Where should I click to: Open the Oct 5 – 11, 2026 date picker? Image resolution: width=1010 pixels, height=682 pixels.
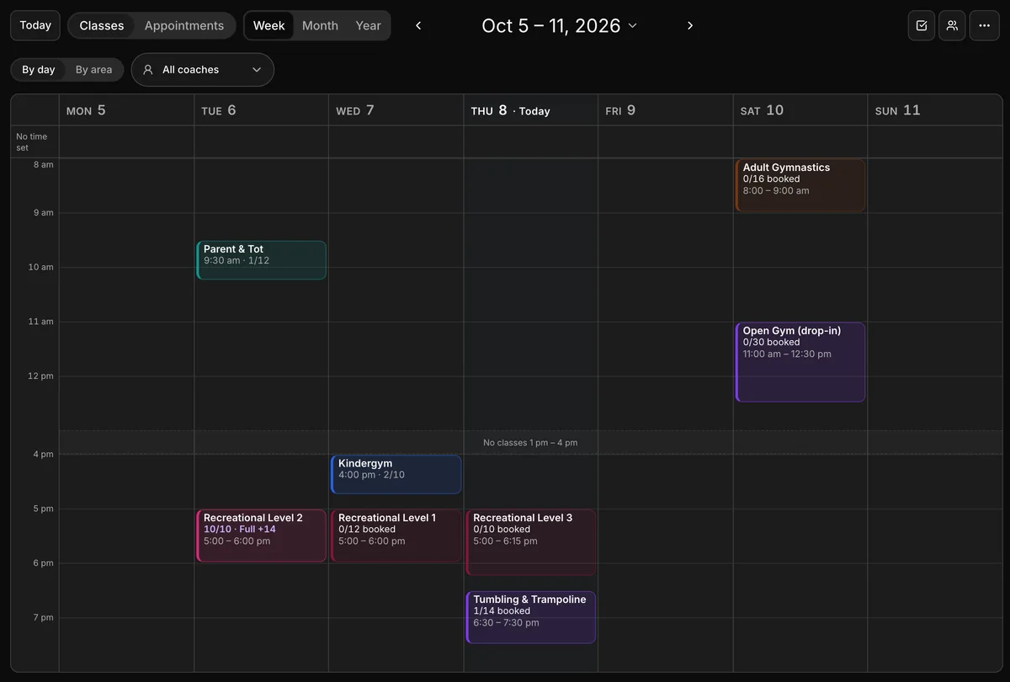560,25
